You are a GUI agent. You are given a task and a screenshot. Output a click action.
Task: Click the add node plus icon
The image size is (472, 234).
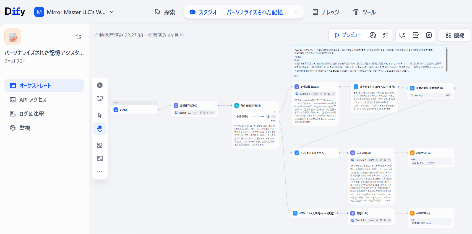coord(100,85)
